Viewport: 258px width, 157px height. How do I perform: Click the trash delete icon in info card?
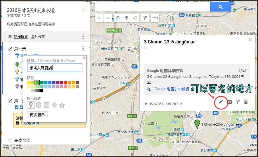click(246, 102)
